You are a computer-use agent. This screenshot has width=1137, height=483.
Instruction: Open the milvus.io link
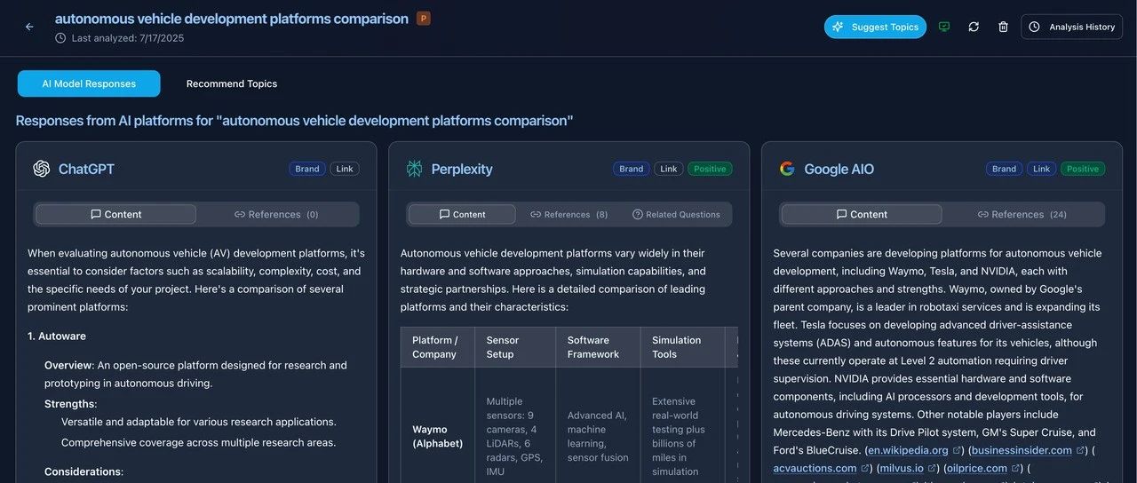coord(902,468)
